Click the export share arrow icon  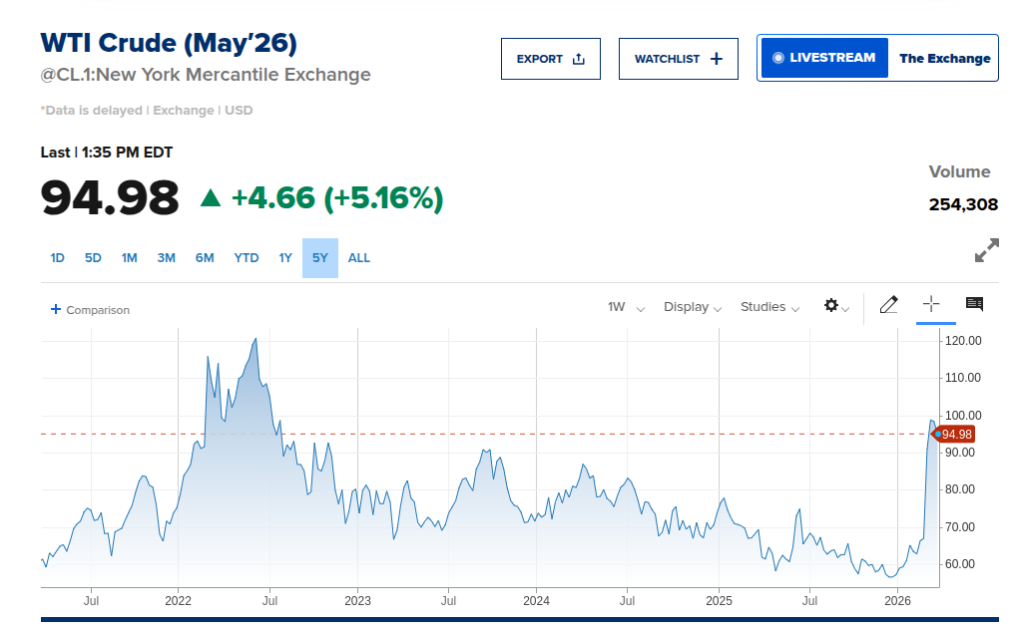coord(579,59)
